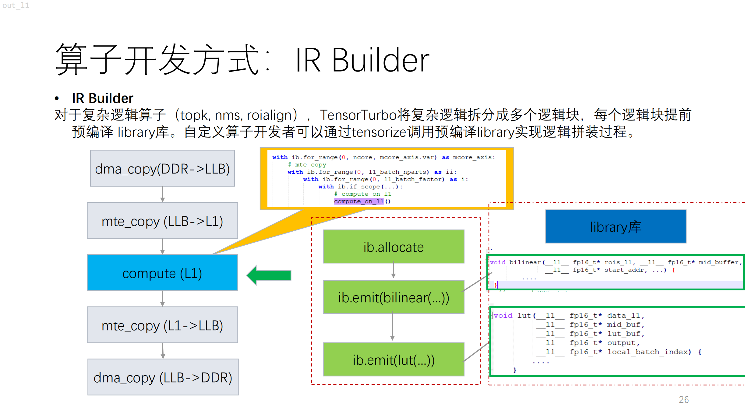Click the dma_copy (LLB->DDR) box

[x=163, y=377]
